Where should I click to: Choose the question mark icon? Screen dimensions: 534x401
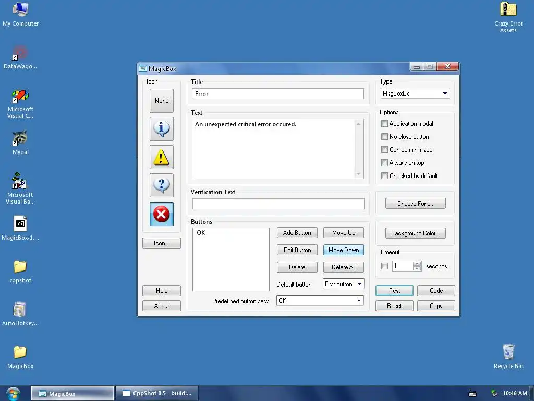pyautogui.click(x=162, y=185)
